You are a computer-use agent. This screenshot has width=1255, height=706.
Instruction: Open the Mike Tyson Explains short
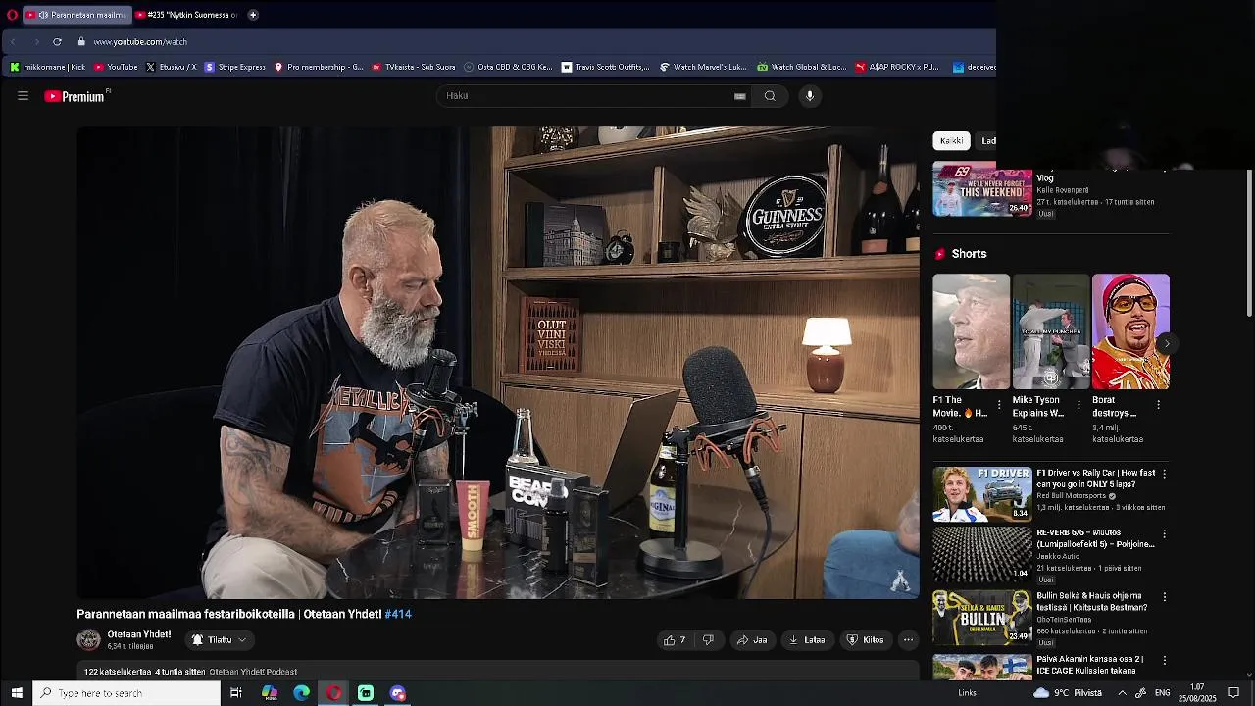pos(1050,331)
